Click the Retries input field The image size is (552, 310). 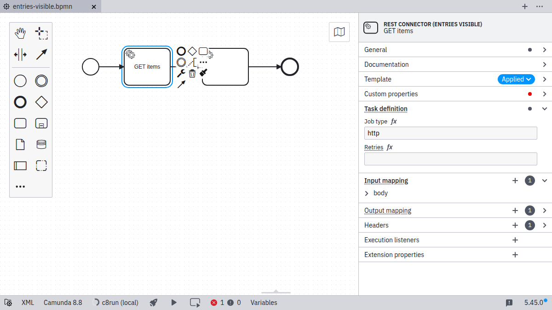coord(450,159)
